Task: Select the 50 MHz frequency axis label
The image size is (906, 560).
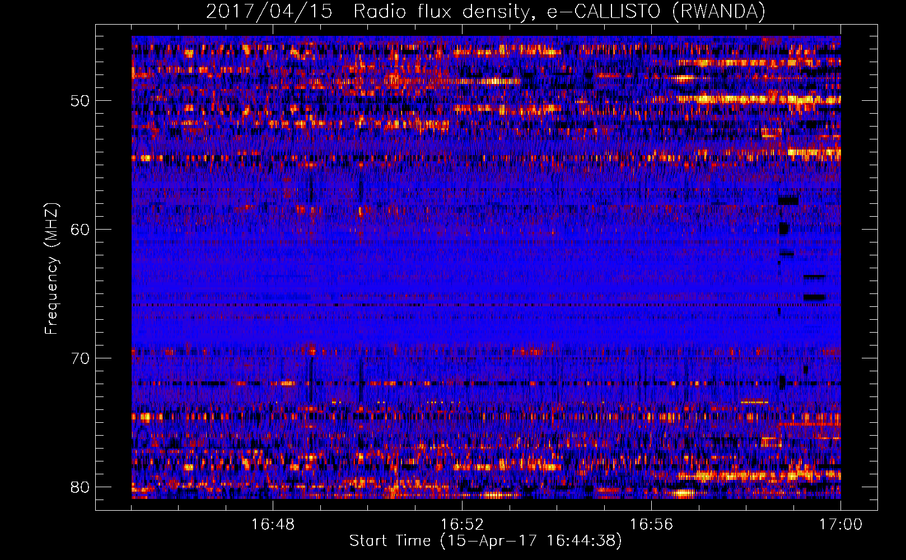Action: pyautogui.click(x=80, y=101)
